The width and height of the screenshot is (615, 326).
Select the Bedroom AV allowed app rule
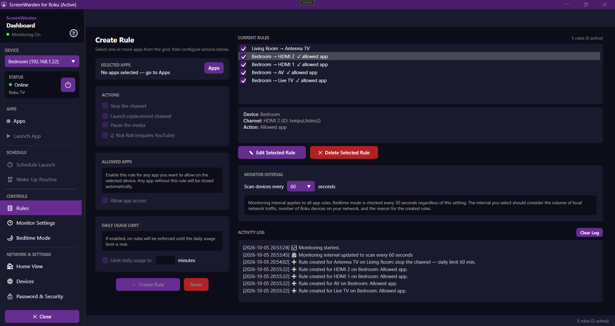[x=419, y=73]
